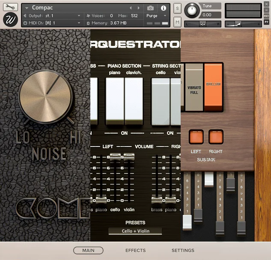This screenshot has height=260, width=271.
Task: Open instrument edit mode with the wrench icon
Action: tap(10, 7)
